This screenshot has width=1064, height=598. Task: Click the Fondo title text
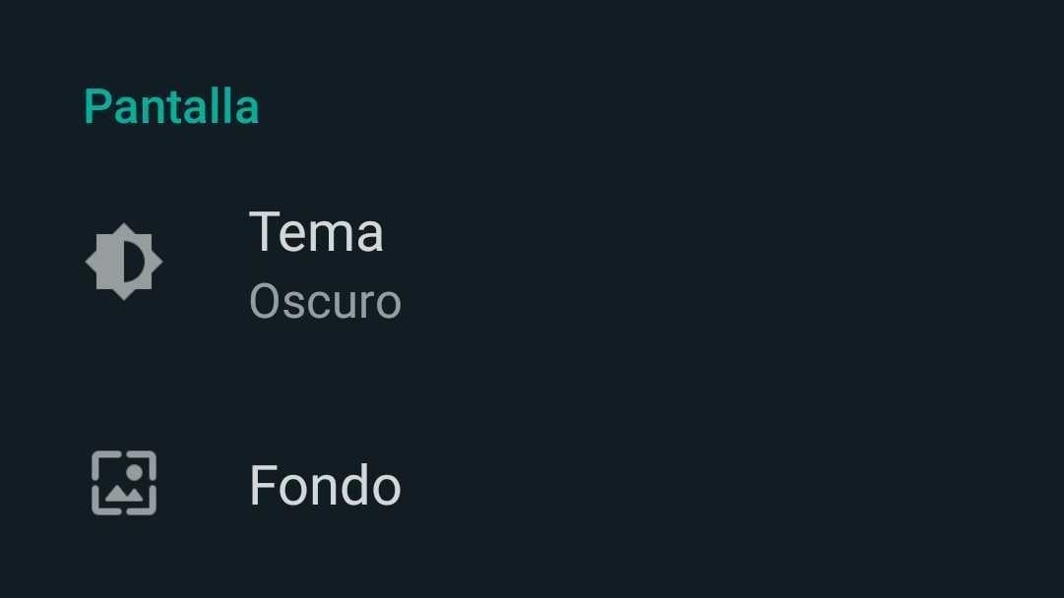coord(325,485)
